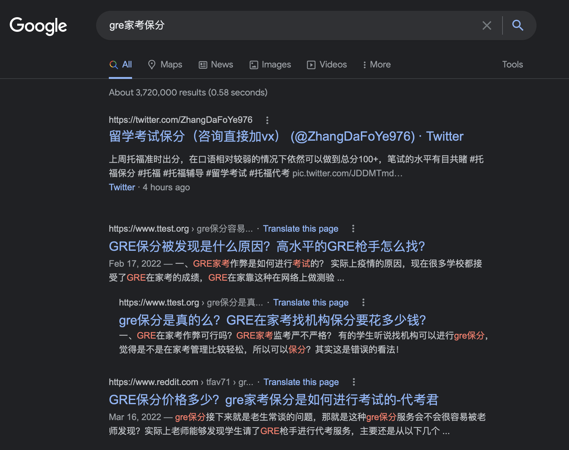Viewport: 569px width, 450px height.
Task: Click the twitter.com/ZhangDaFoYe976 URL text
Action: coord(180,120)
